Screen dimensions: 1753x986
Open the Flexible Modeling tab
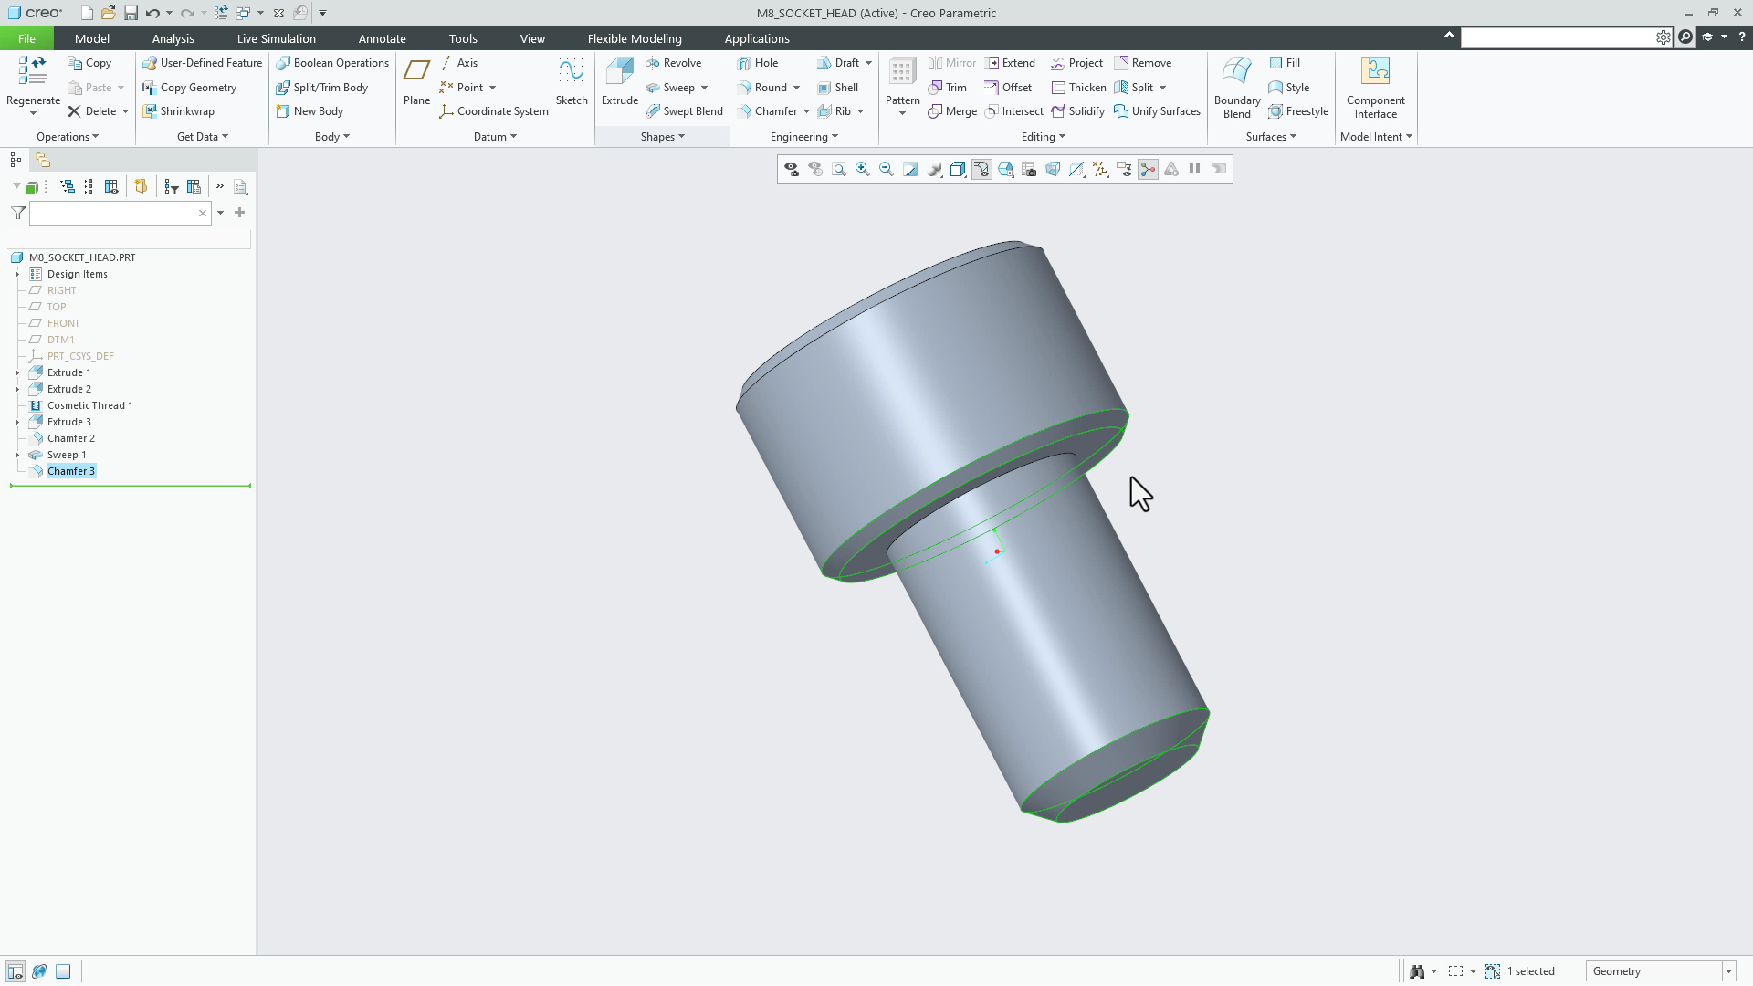[635, 38]
